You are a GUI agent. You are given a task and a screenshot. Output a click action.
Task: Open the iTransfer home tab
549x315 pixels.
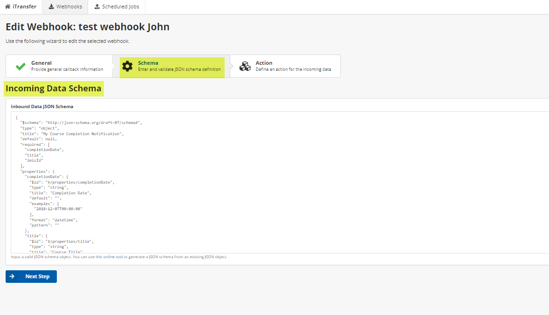click(21, 7)
